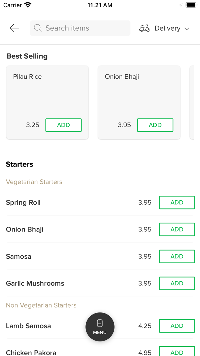Image resolution: width=200 pixels, height=356 pixels.
Task: Click the search magnifier icon
Action: [38, 28]
